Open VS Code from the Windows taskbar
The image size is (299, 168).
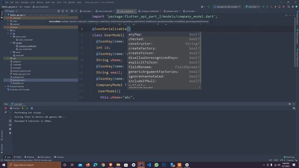point(149,165)
